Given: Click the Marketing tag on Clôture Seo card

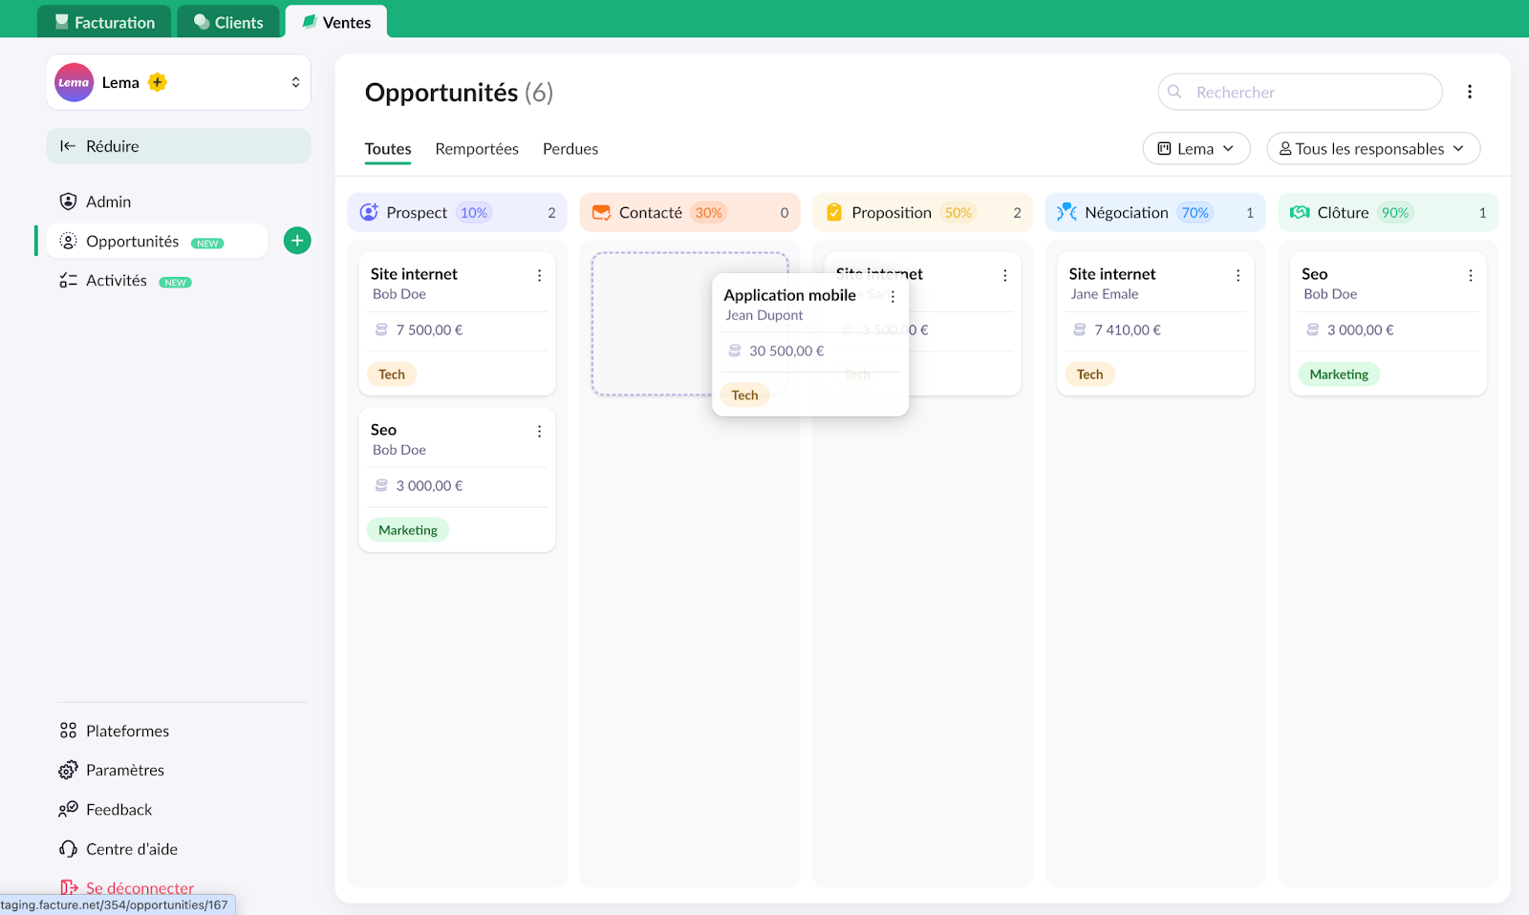Looking at the screenshot, I should (1339, 374).
